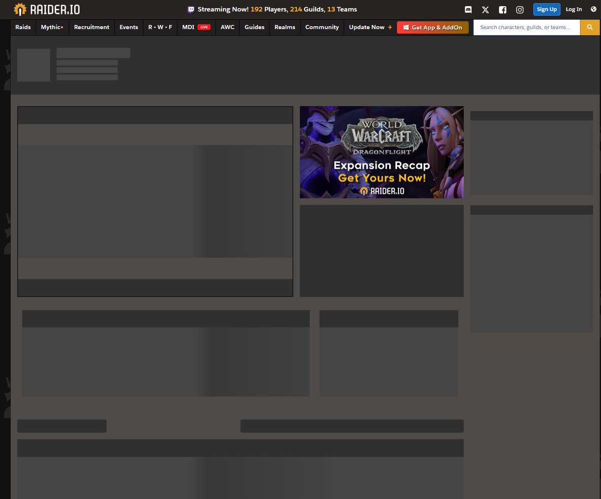601x499 pixels.
Task: Open the Events menu
Action: [x=129, y=27]
